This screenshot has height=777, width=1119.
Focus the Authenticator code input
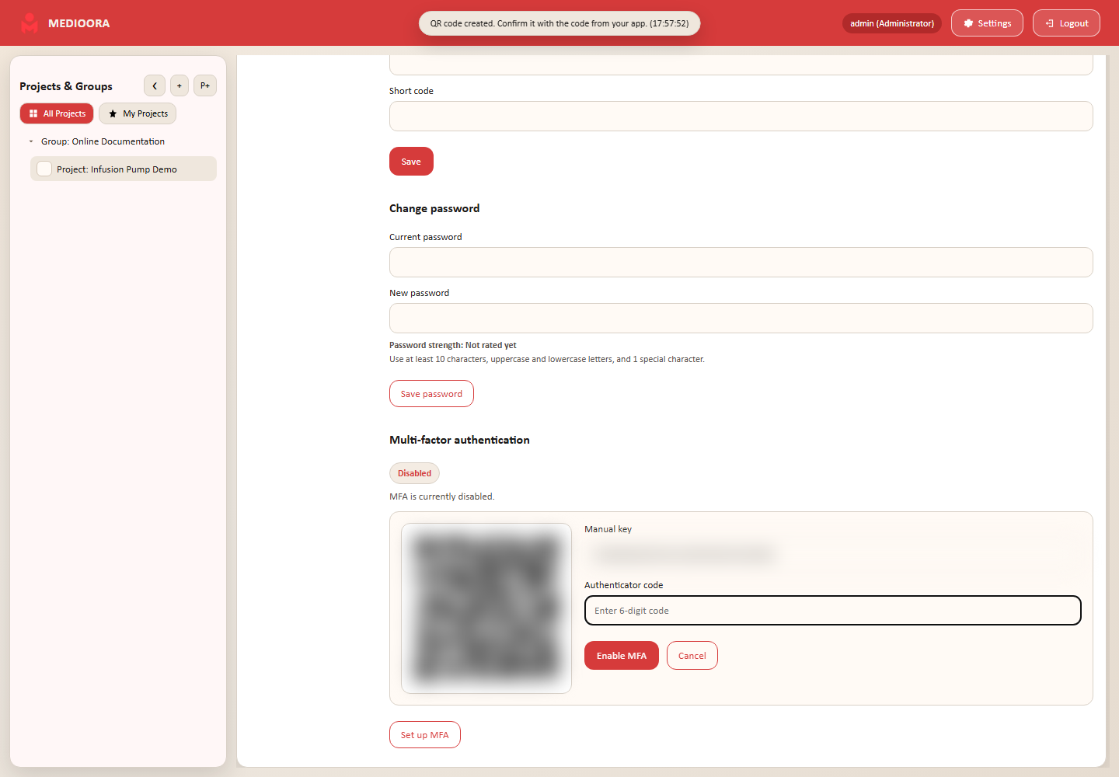832,611
